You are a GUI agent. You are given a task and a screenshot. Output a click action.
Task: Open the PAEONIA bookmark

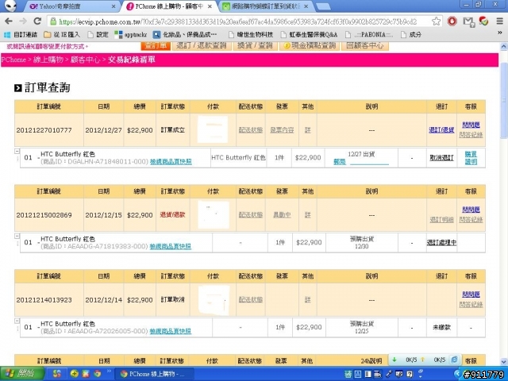click(369, 34)
